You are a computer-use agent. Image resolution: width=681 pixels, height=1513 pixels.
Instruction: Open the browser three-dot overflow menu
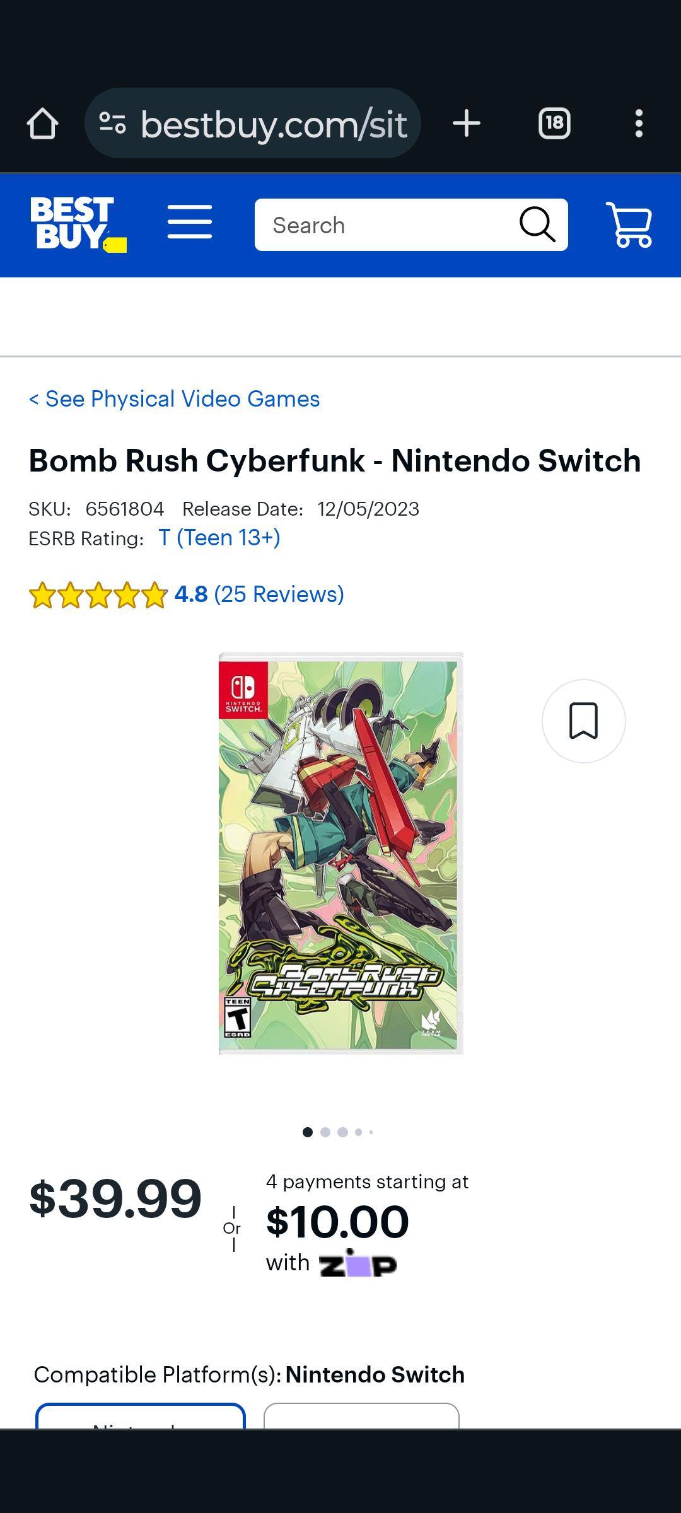[639, 124]
